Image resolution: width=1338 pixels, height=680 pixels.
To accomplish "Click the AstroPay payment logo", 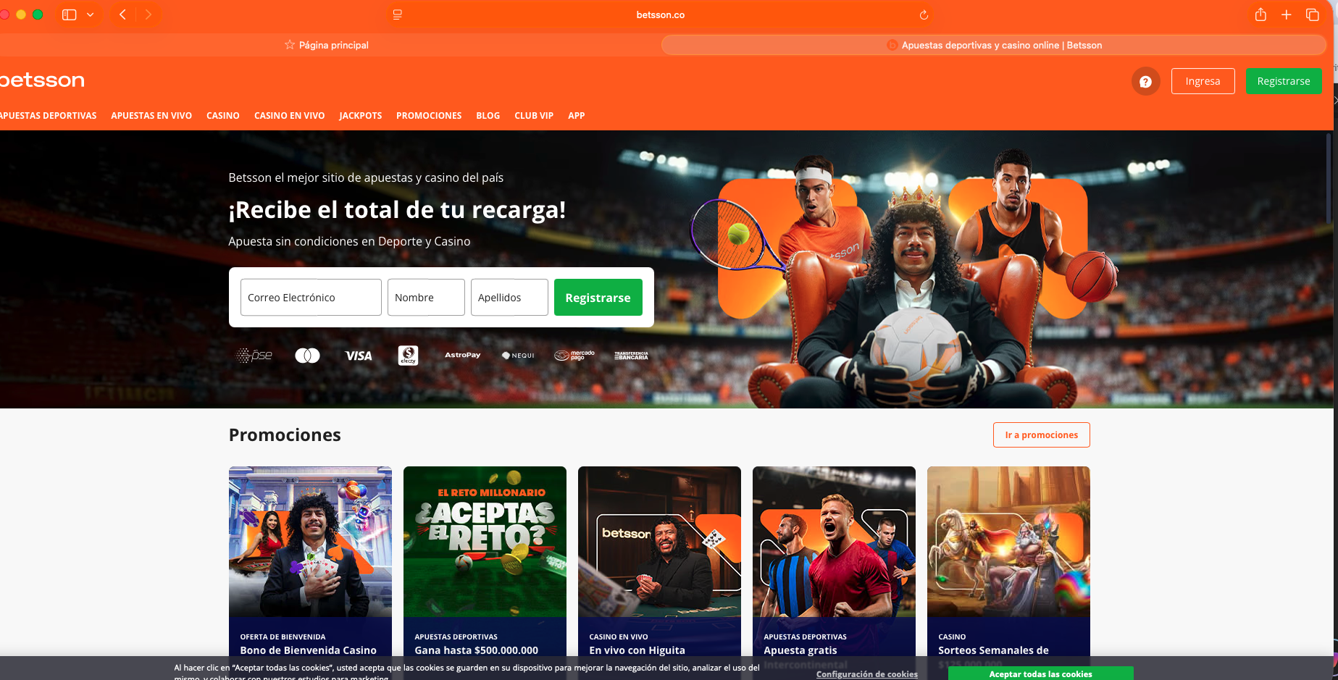I will [463, 355].
